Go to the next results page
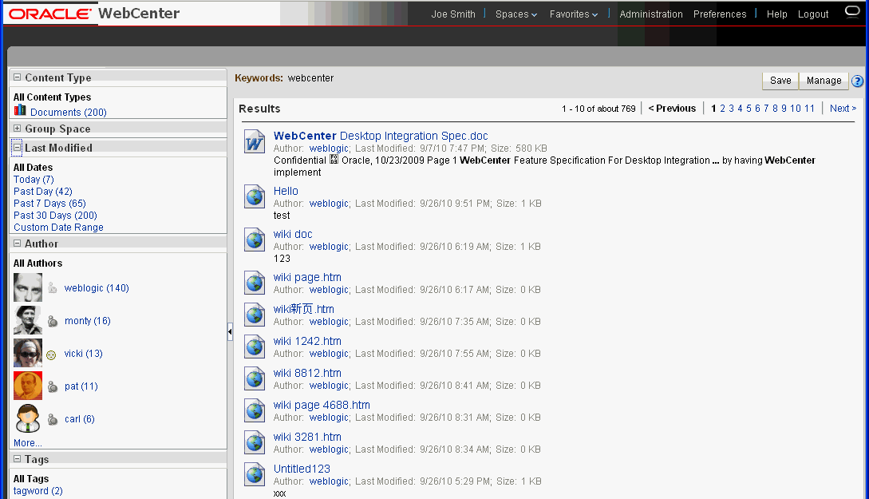 click(842, 108)
